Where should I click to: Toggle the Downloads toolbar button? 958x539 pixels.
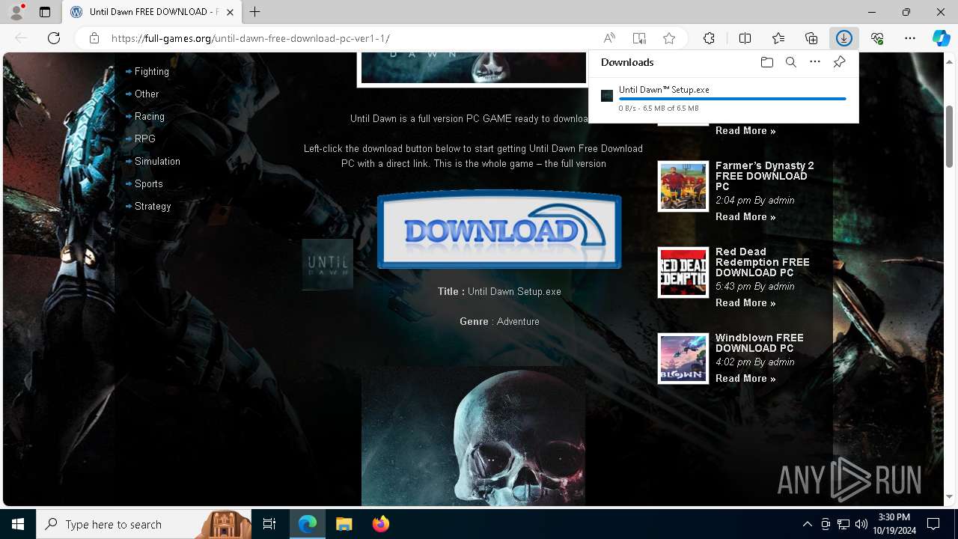[x=844, y=38]
